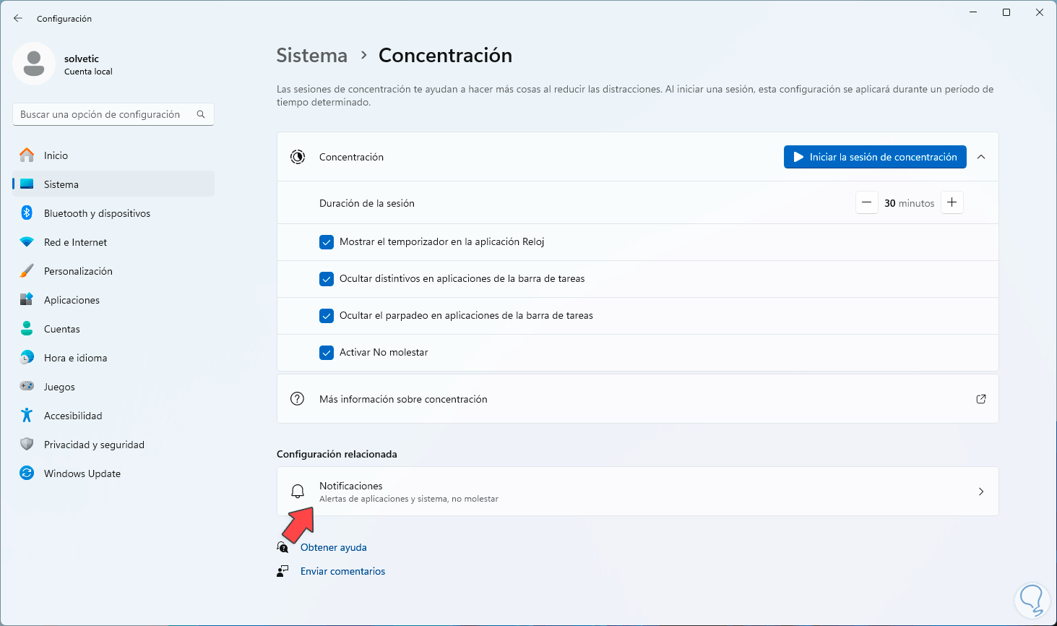
Task: Click the Red e Internet Wi-Fi icon
Action: click(x=27, y=242)
